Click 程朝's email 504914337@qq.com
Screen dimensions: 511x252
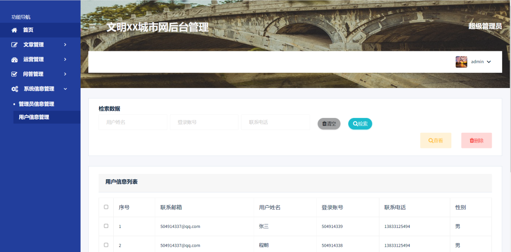180,245
